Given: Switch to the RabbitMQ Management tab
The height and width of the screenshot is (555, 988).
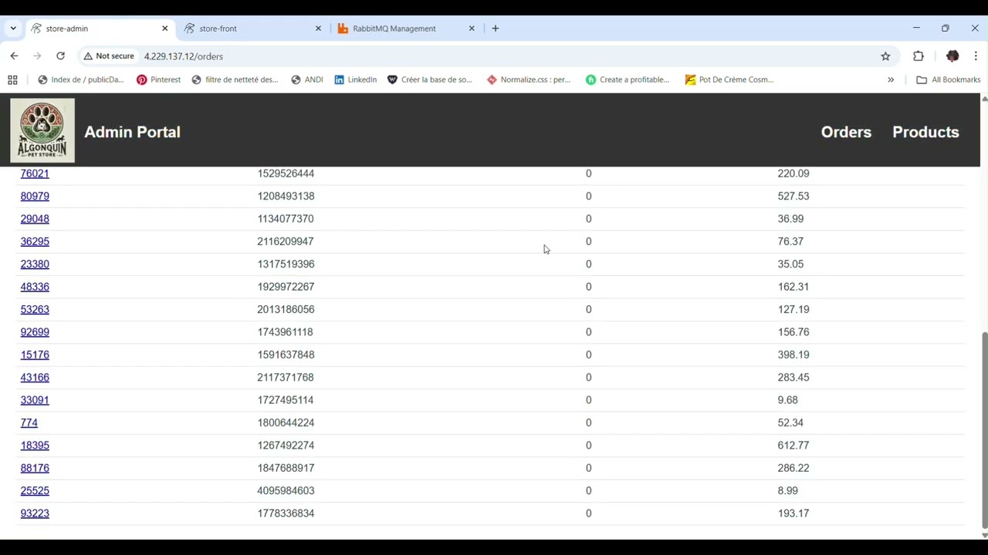Looking at the screenshot, I should click(x=405, y=29).
